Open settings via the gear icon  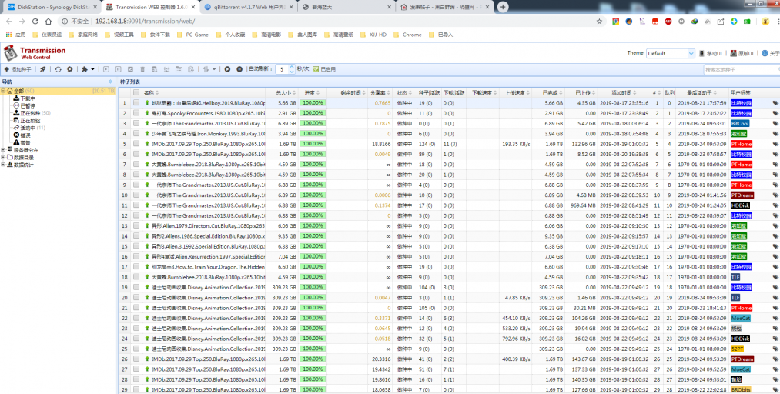pos(69,69)
